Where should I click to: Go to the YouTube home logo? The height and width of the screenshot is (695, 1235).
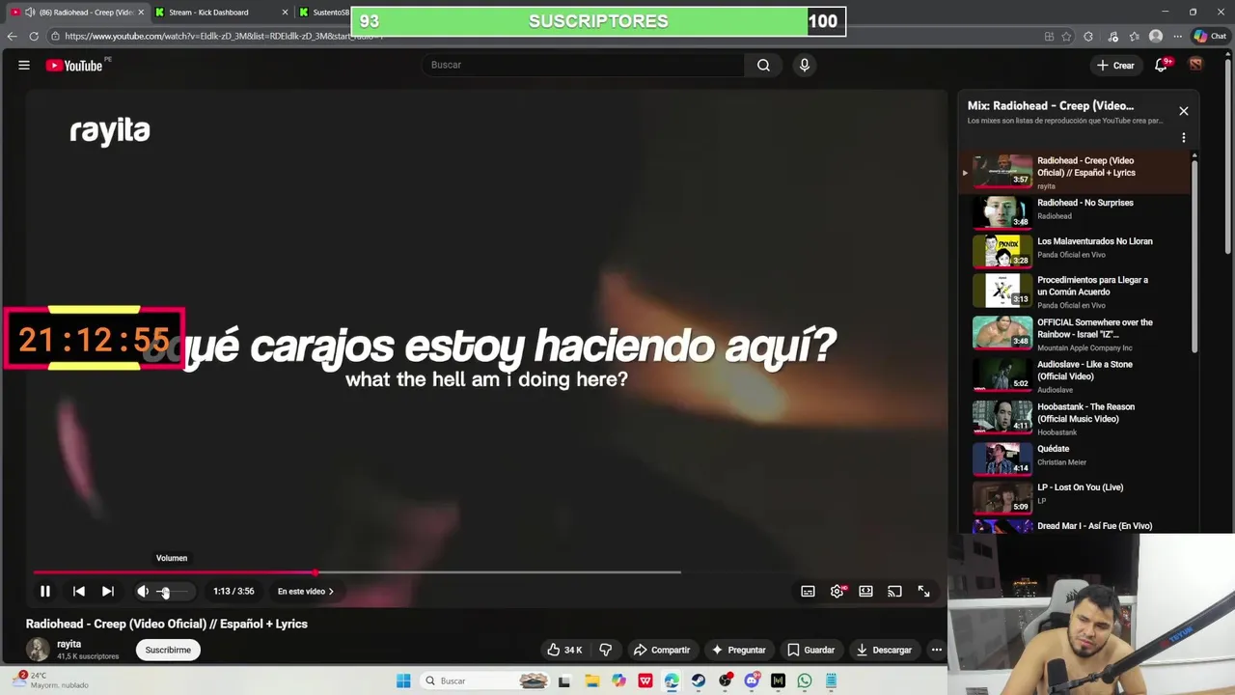(x=74, y=66)
